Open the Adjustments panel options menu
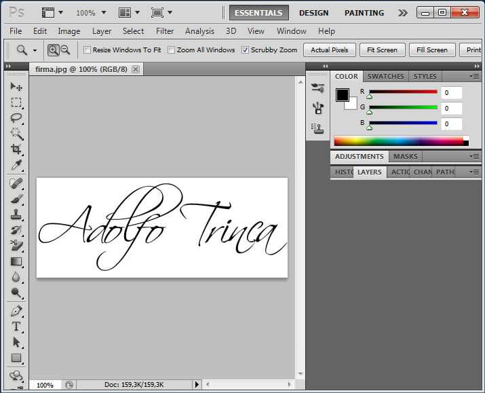Screen dimensions: 485x393 474,156
